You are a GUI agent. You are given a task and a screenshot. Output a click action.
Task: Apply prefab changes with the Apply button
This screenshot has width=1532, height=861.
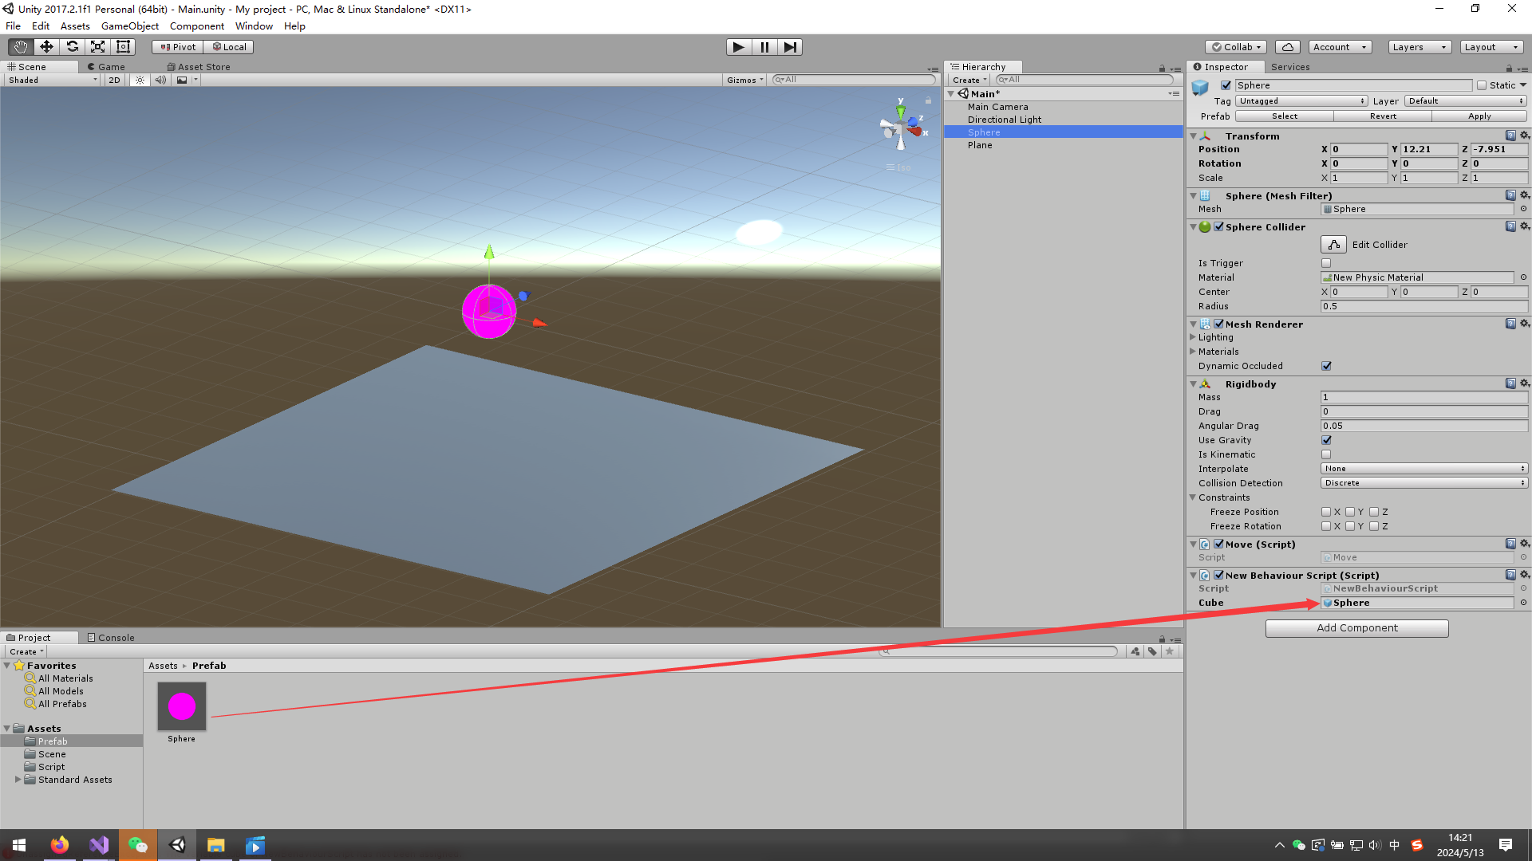point(1479,116)
